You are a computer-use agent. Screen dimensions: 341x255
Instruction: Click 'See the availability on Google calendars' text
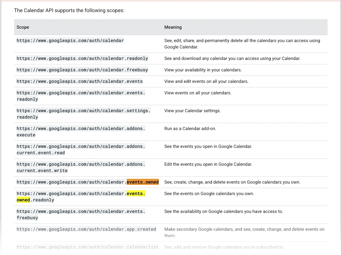pos(224,212)
